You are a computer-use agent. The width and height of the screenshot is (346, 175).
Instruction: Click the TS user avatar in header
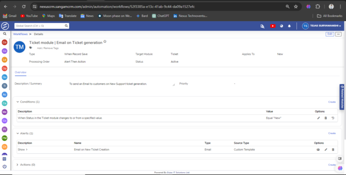click(x=305, y=26)
